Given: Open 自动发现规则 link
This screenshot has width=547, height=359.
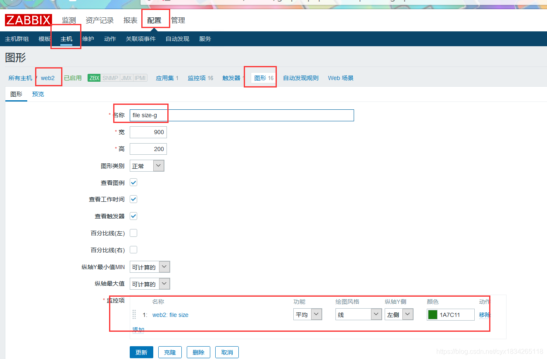Looking at the screenshot, I should click(301, 78).
